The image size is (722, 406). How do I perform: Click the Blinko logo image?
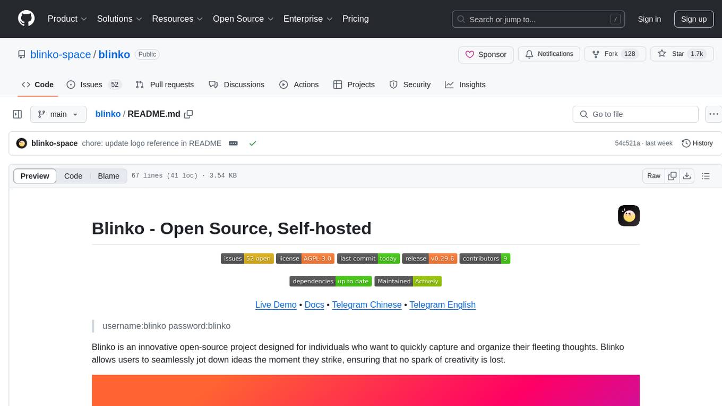coord(629,216)
